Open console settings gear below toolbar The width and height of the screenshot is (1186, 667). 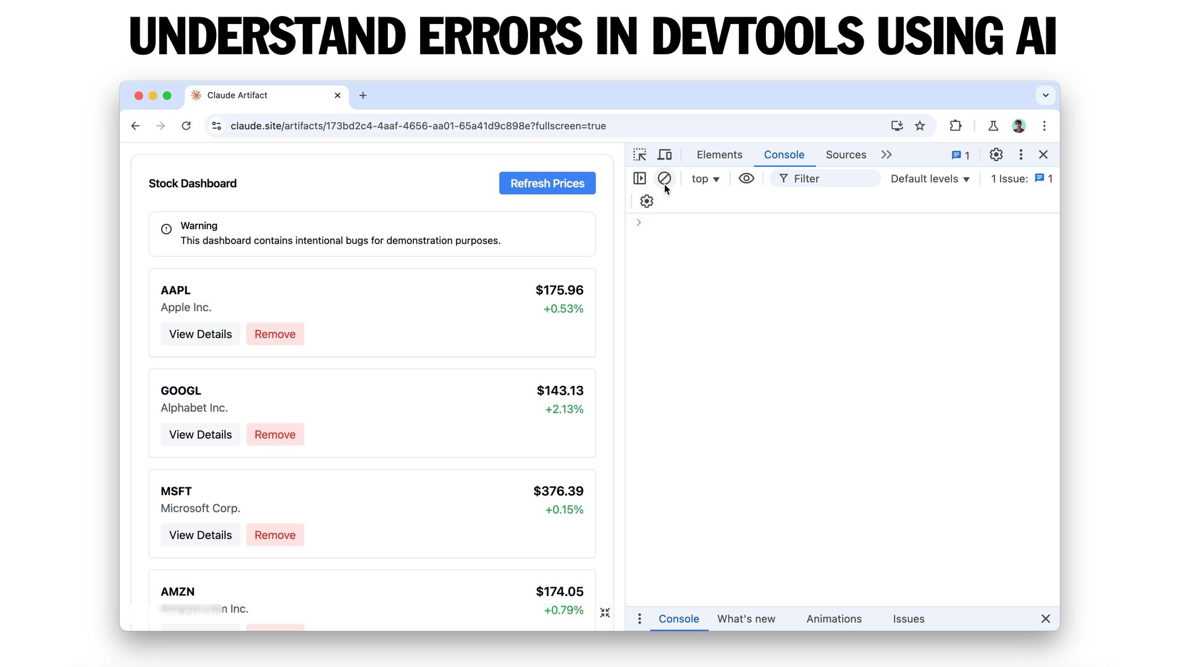point(647,201)
